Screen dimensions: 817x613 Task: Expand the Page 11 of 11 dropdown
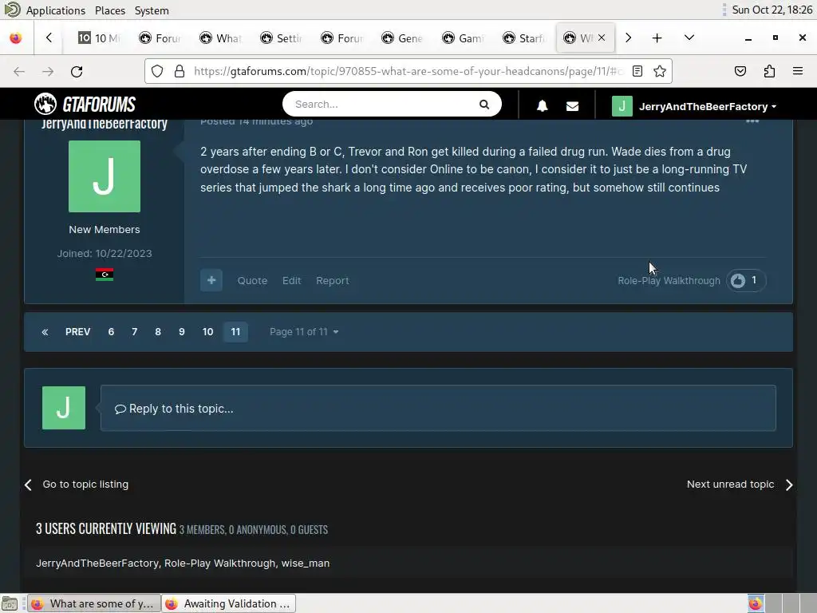[x=304, y=332]
